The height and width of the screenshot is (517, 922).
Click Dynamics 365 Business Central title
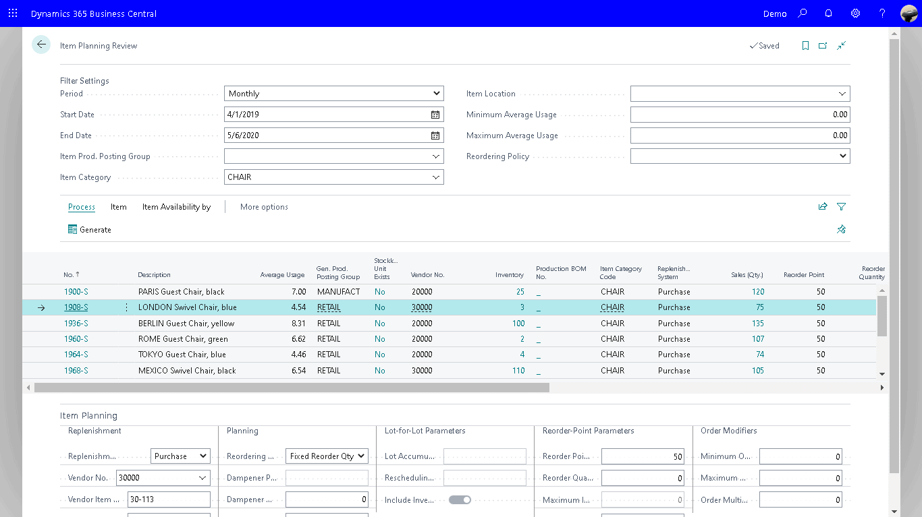94,13
